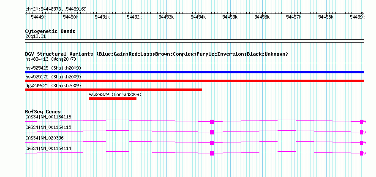Click the 54459k ruler tick label
376x177 pixels.
tap(357, 17)
